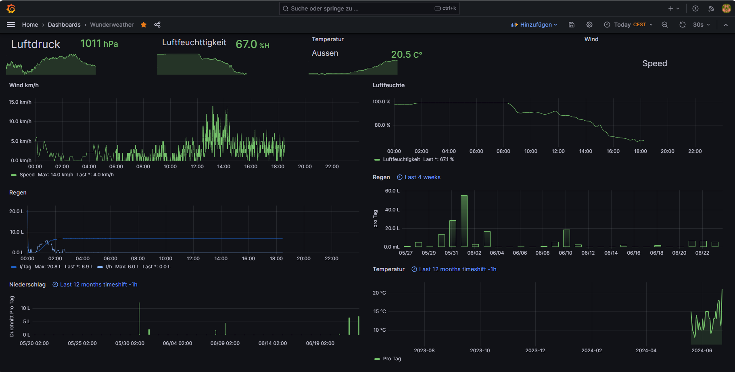The width and height of the screenshot is (735, 372).
Task: Unstar the Wunderweather dashboard
Action: point(144,25)
